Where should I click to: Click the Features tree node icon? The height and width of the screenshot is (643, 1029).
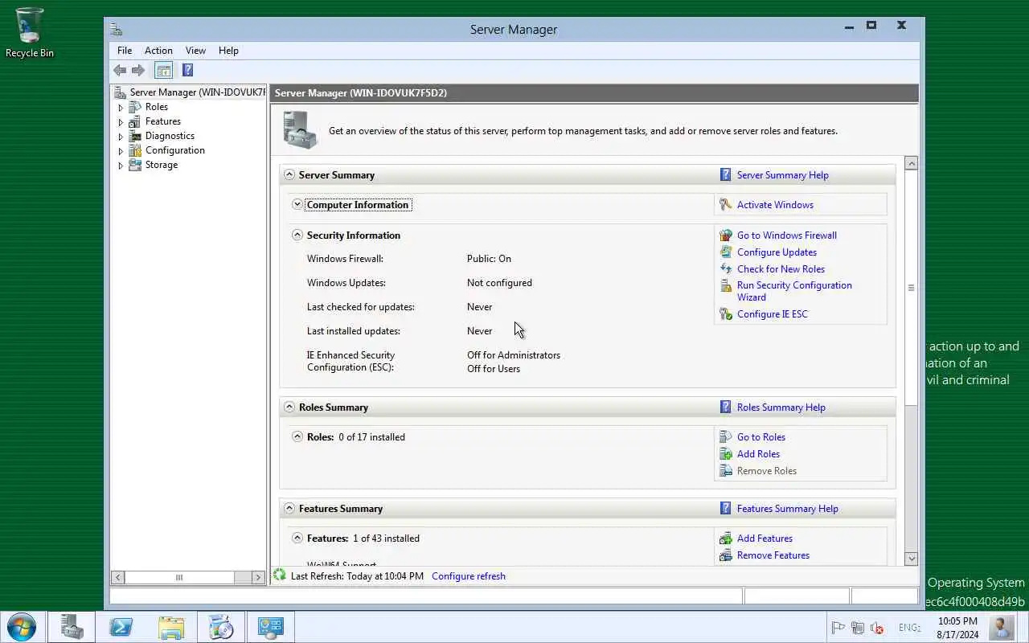[x=135, y=121]
